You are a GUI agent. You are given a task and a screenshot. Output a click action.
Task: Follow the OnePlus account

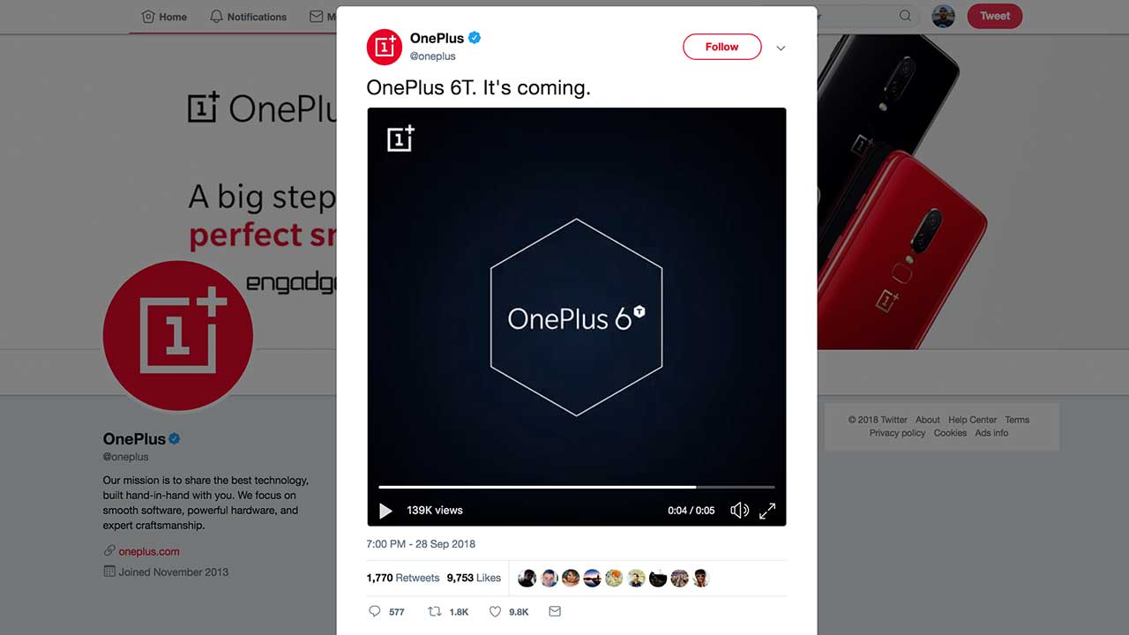pyautogui.click(x=722, y=47)
